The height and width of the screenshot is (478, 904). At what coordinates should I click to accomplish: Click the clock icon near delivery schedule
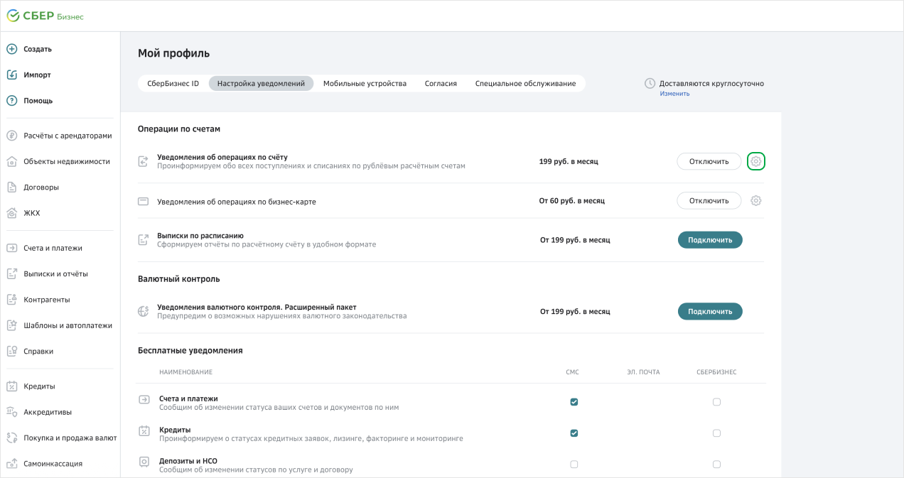650,83
